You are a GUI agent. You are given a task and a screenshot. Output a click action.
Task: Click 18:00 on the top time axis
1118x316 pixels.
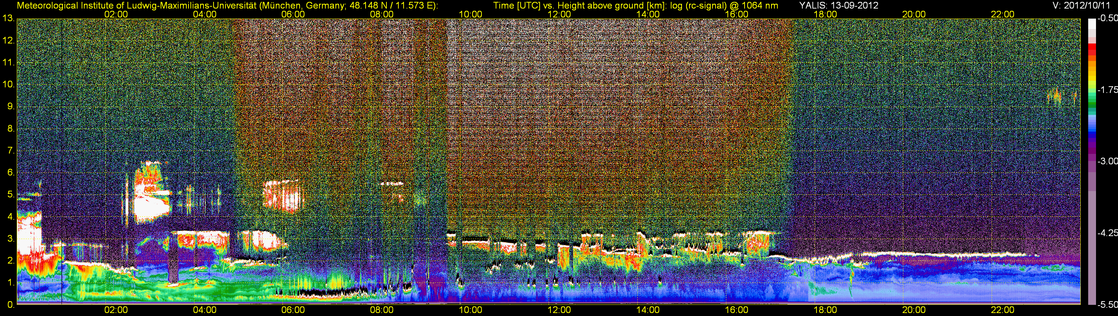tap(825, 14)
